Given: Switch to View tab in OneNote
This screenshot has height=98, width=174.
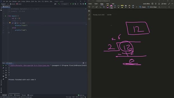Looking at the screenshot, I should 108,4.
